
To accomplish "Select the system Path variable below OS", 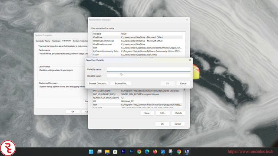I will point(138,105).
